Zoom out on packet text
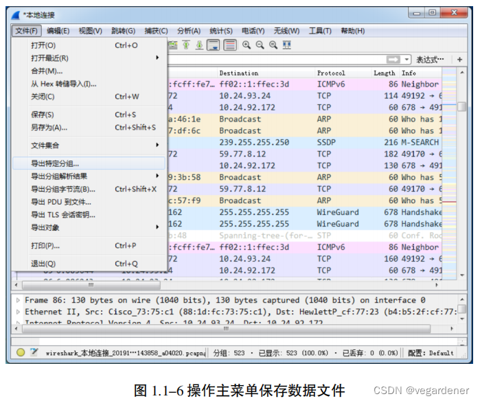480x403 pixels. click(x=260, y=45)
